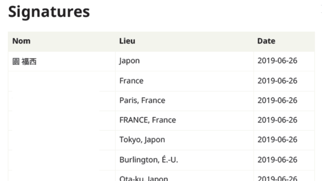Select the name 園 福西 in the first row
The width and height of the screenshot is (322, 181).
[x=25, y=62]
